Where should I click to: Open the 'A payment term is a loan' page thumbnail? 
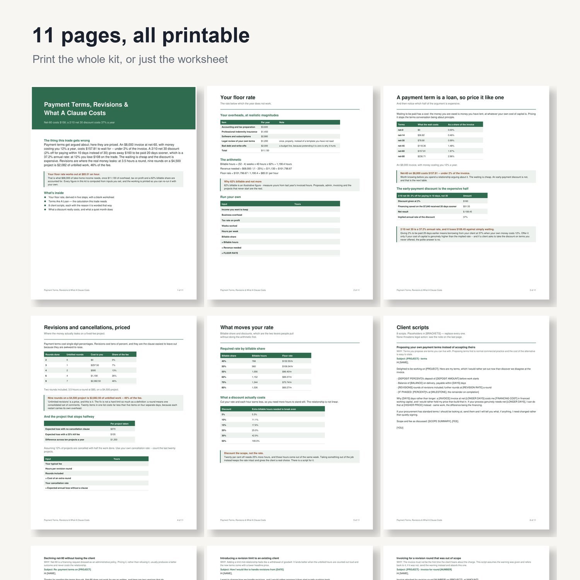[466, 193]
